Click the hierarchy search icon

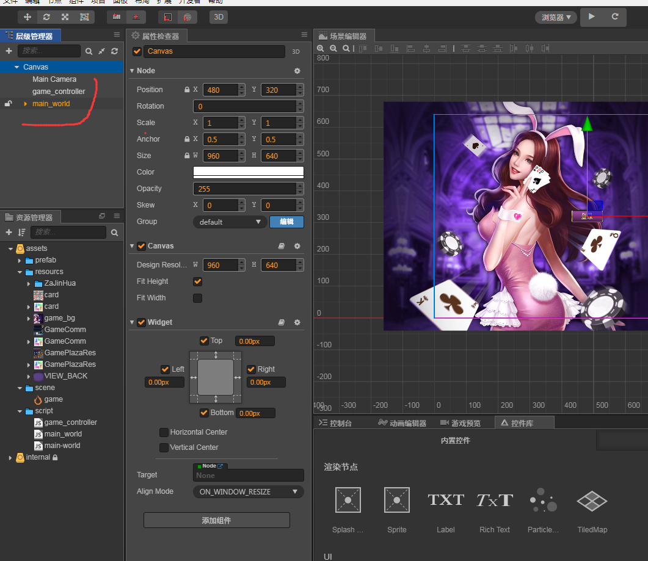coord(89,51)
